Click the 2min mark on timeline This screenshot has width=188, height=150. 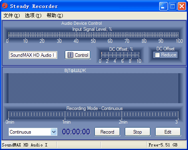tap(123, 122)
